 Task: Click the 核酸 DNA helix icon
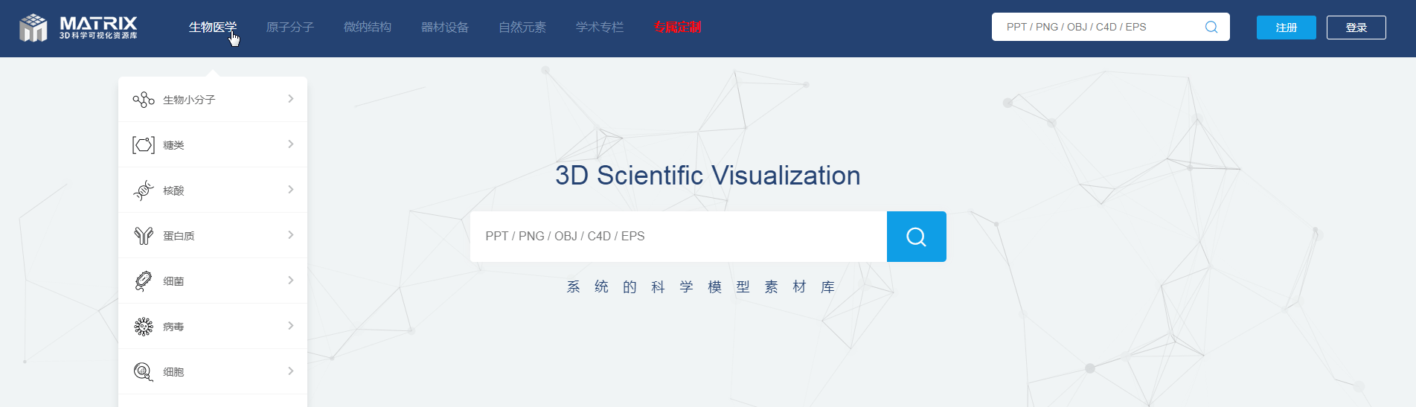coord(144,190)
